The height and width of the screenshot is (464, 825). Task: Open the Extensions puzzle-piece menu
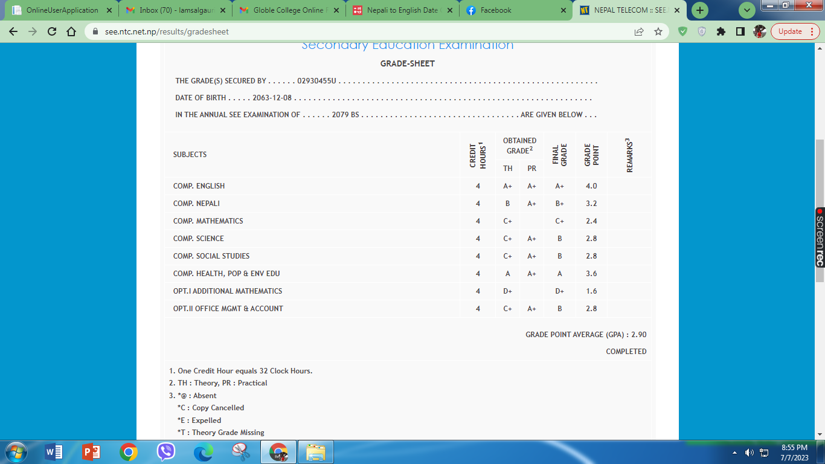pos(721,32)
